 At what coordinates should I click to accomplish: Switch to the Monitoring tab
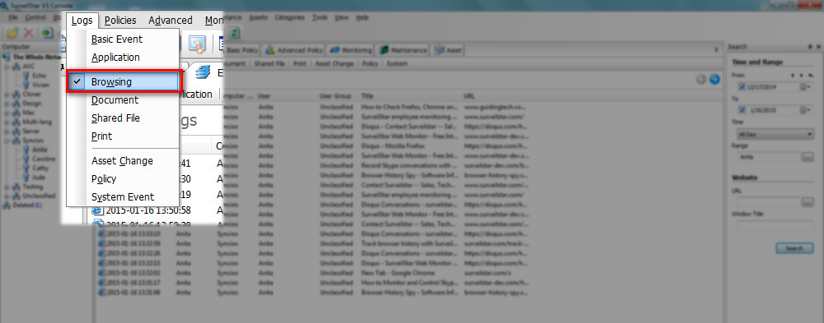[350, 50]
